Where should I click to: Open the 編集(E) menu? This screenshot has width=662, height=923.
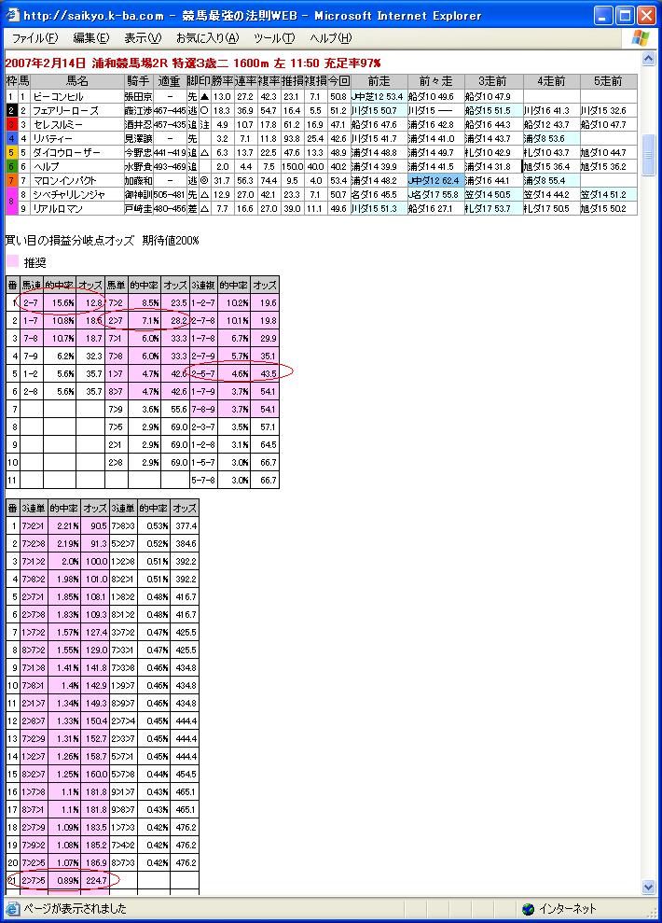[x=91, y=38]
